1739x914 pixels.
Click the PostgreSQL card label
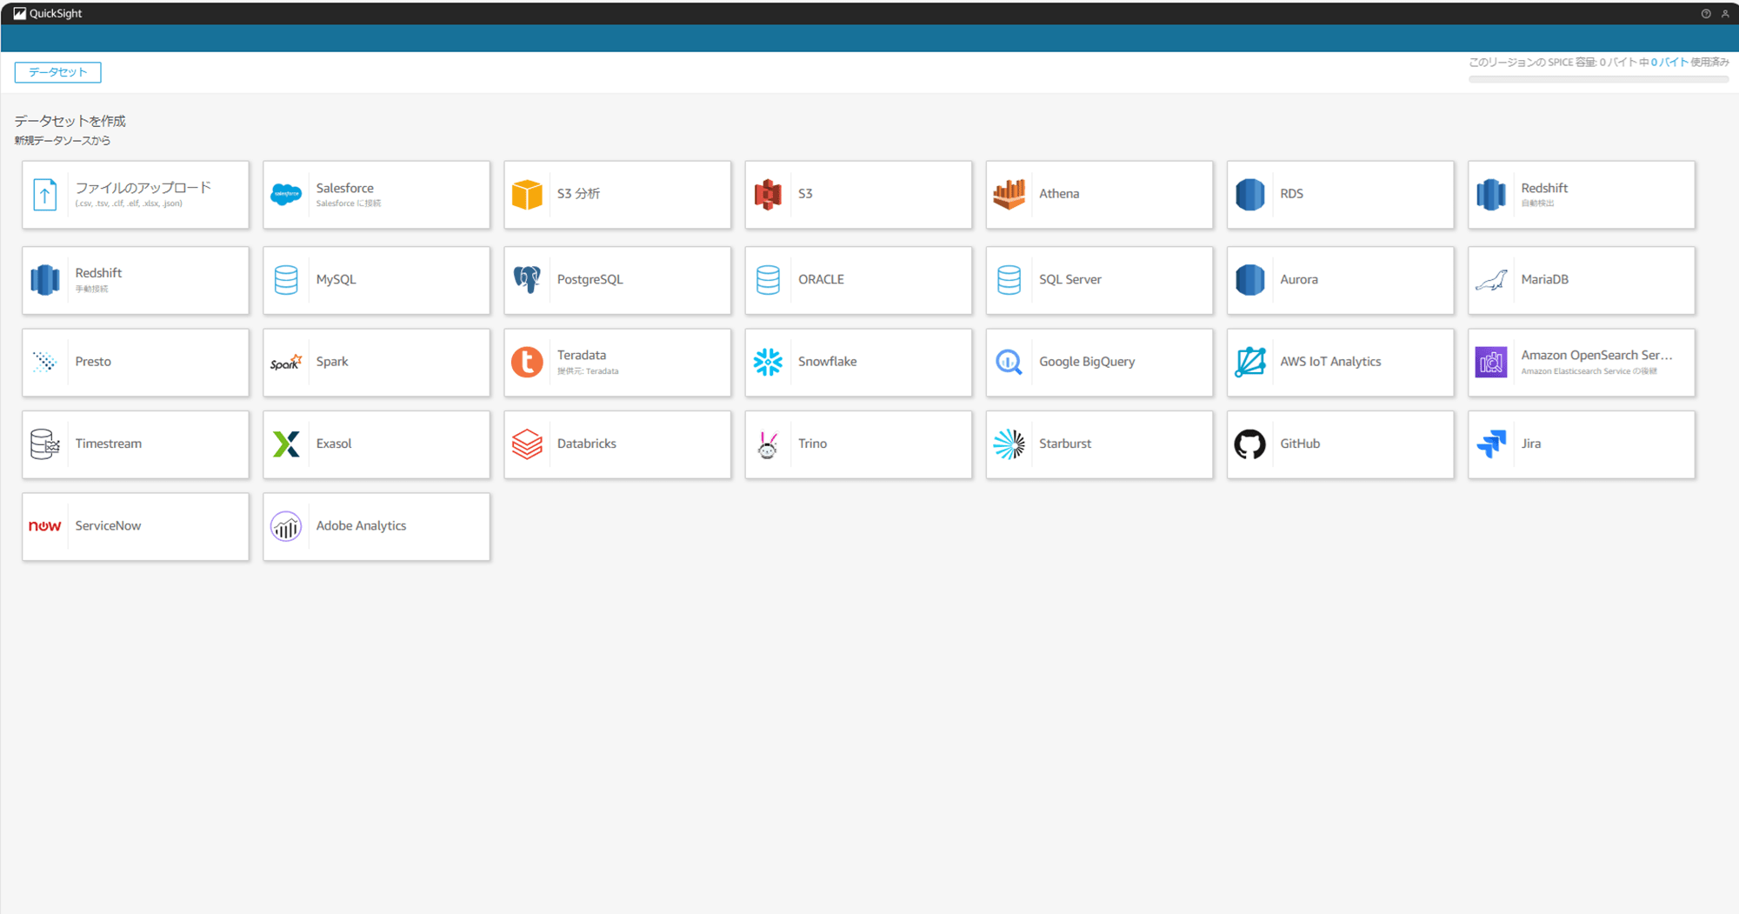(590, 280)
